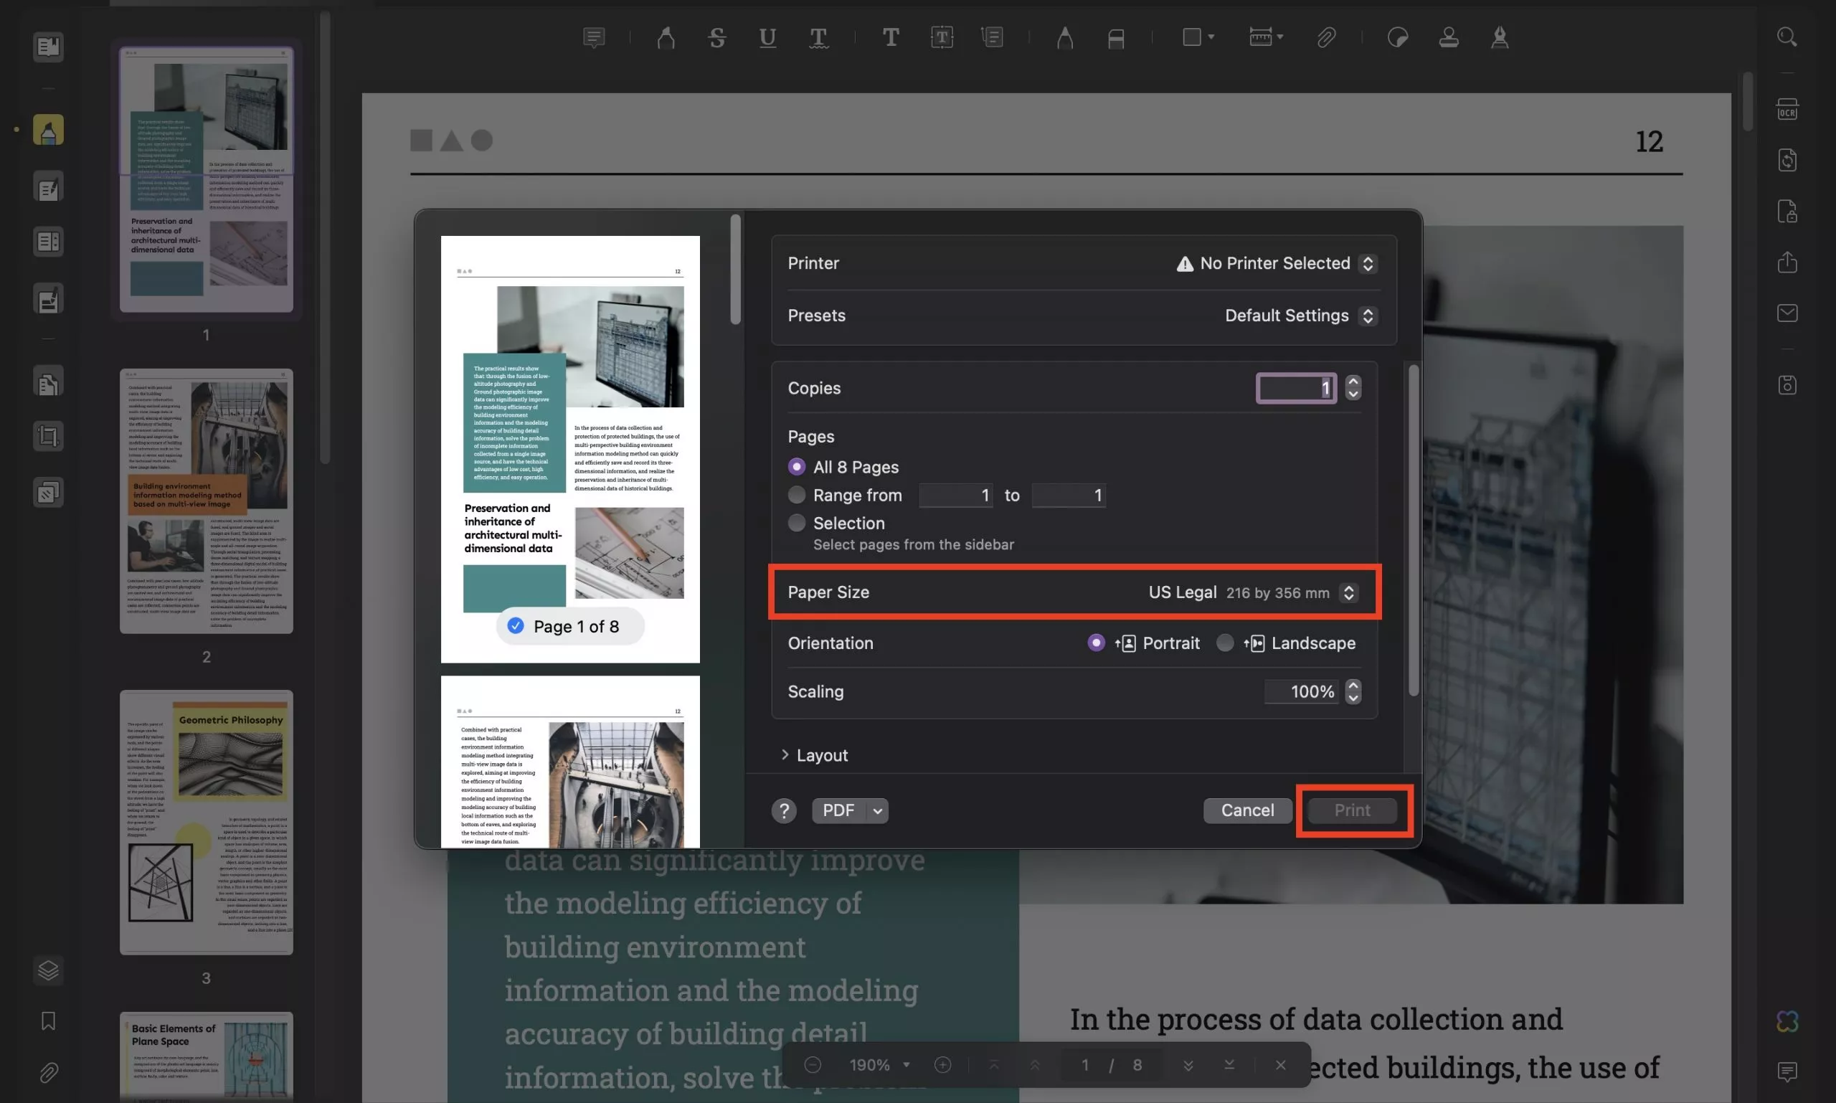Open the PDF dropdown menu
The height and width of the screenshot is (1103, 1836).
pyautogui.click(x=877, y=811)
